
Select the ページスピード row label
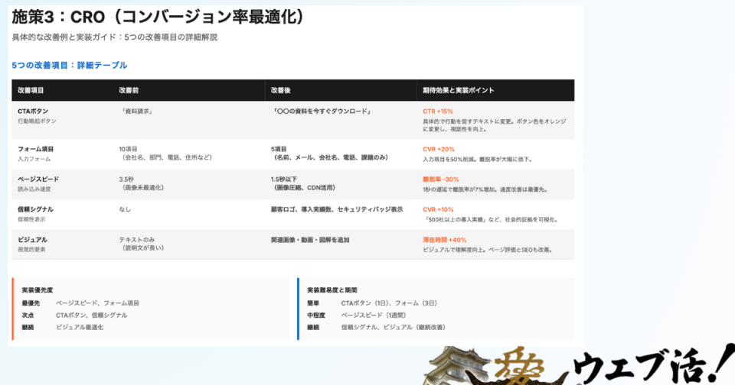click(x=38, y=179)
